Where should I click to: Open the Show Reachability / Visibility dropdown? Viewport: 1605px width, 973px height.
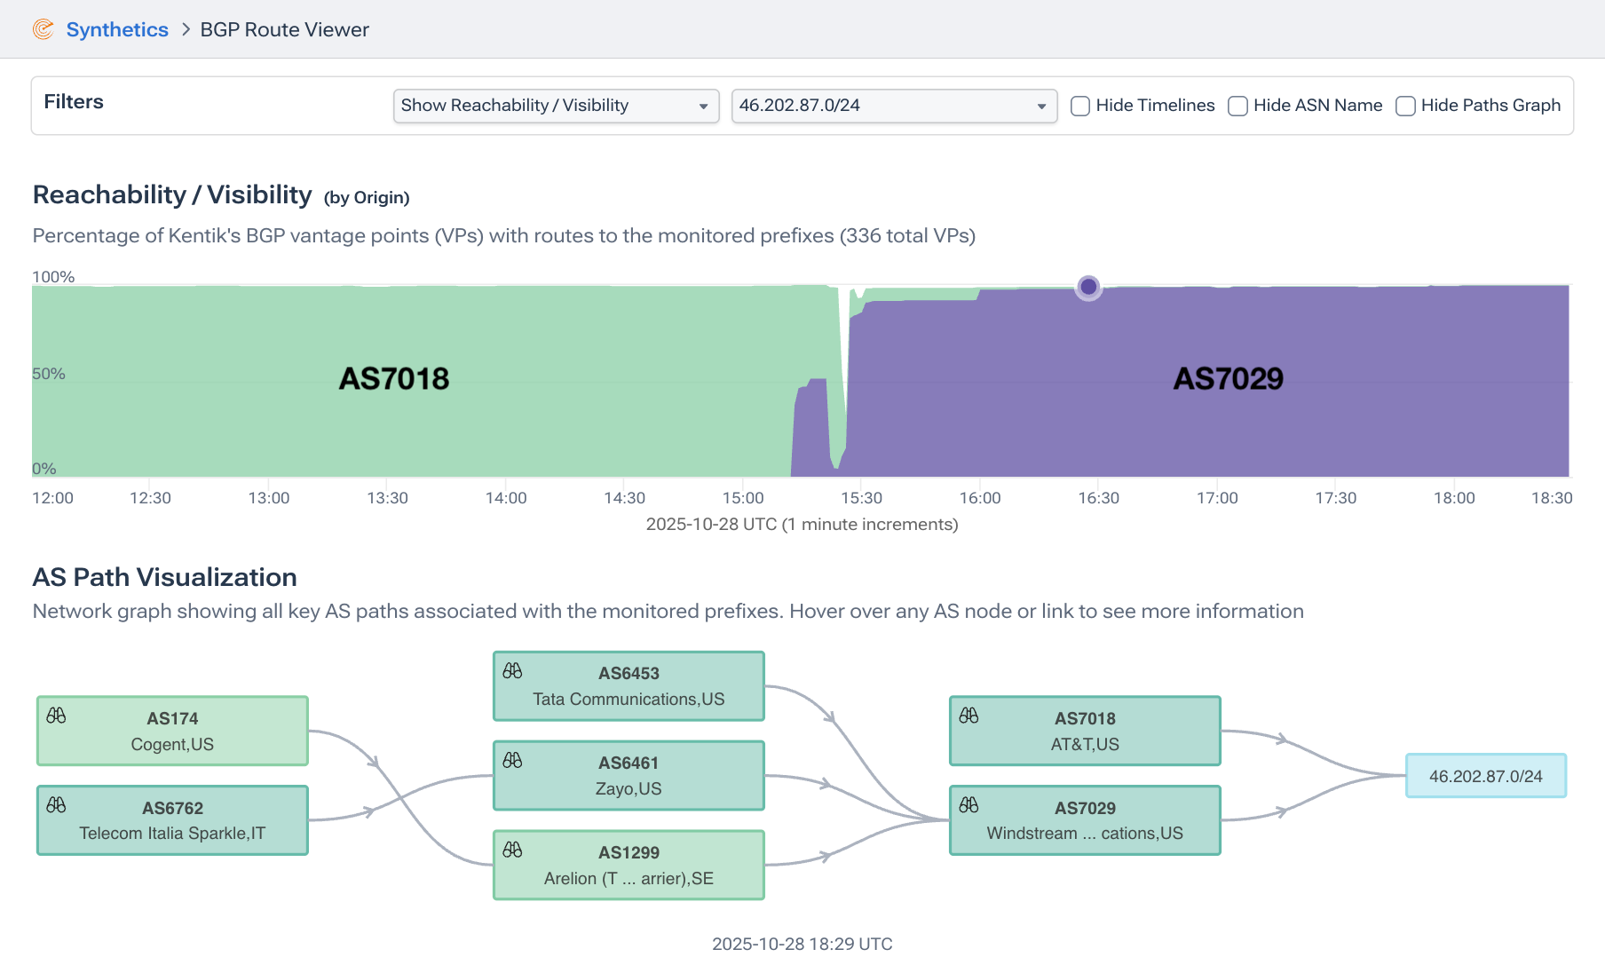pos(556,106)
